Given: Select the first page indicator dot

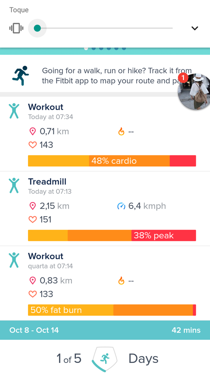Looking at the screenshot, I should (86, 49).
